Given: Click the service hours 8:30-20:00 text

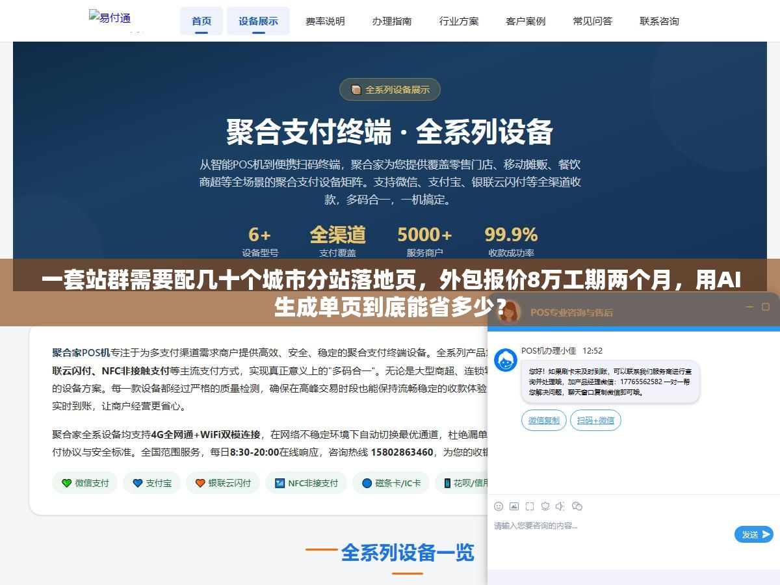Looking at the screenshot, I should pyautogui.click(x=254, y=452).
